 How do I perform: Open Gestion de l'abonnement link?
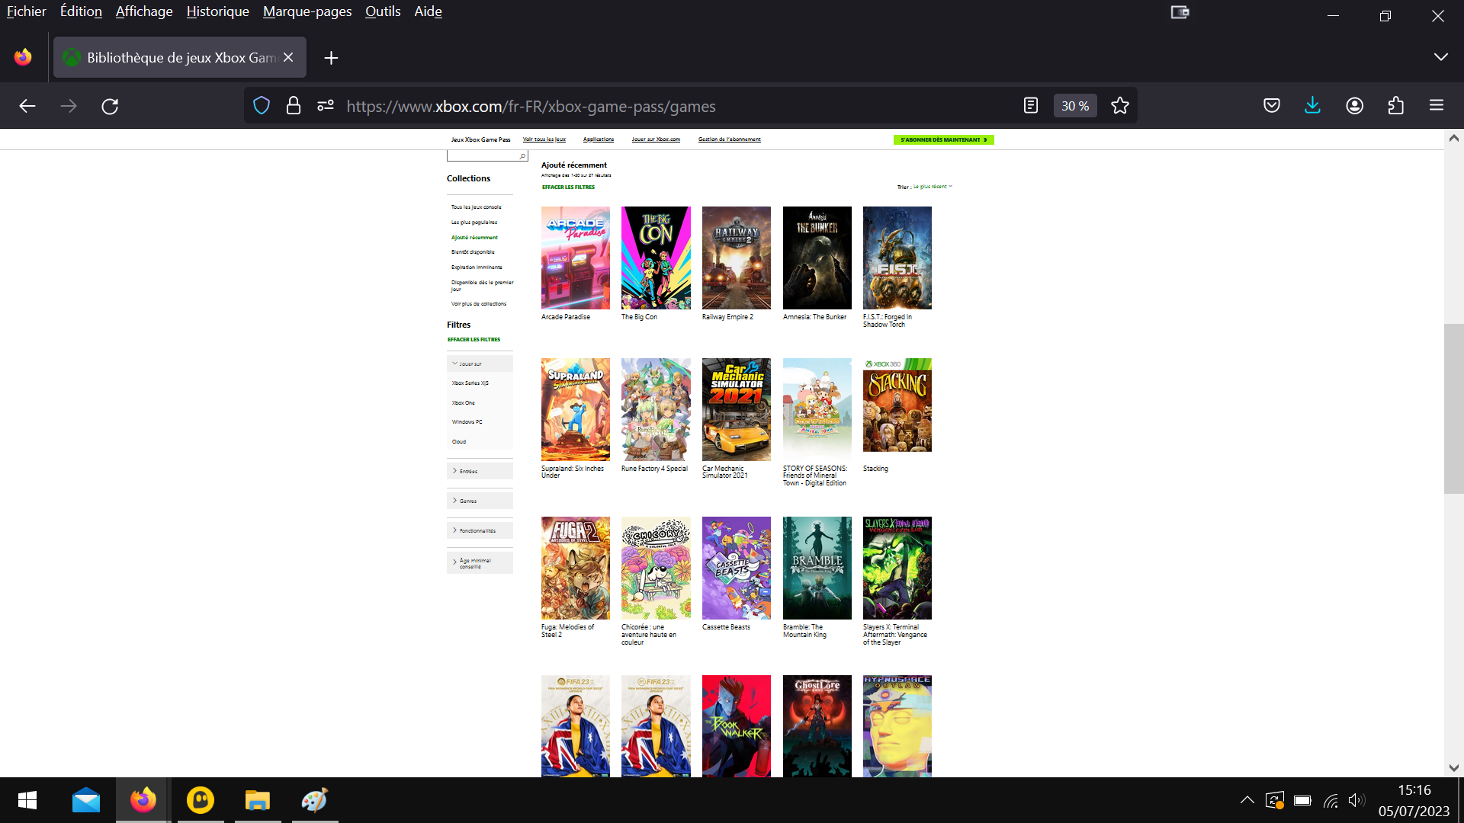(x=730, y=139)
